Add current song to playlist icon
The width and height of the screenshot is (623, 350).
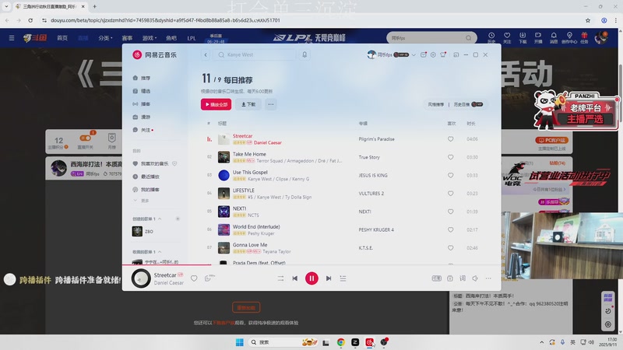(450, 278)
